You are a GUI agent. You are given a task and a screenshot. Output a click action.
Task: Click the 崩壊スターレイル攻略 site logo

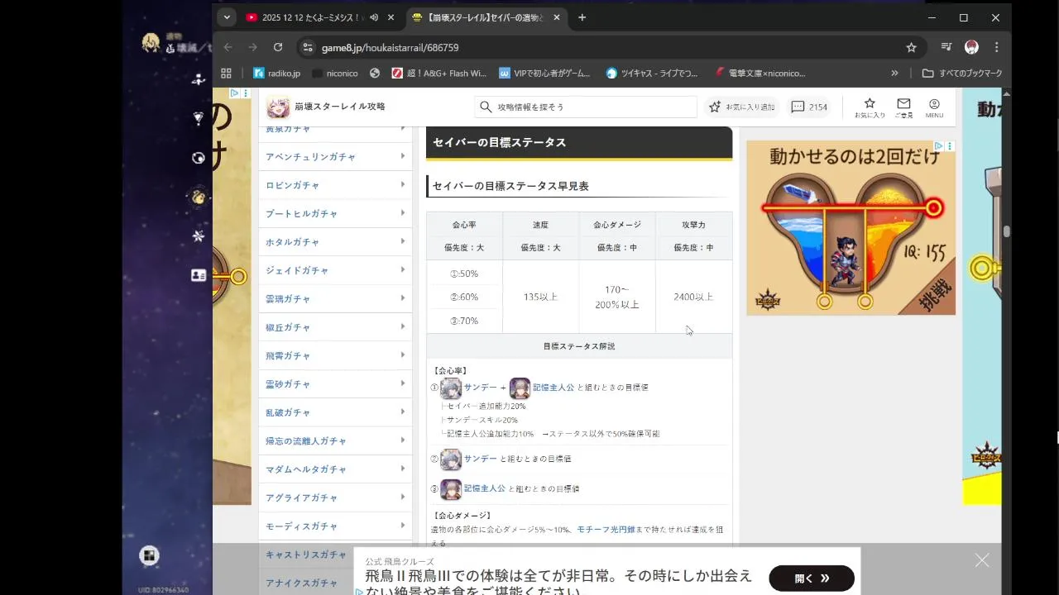(326, 107)
